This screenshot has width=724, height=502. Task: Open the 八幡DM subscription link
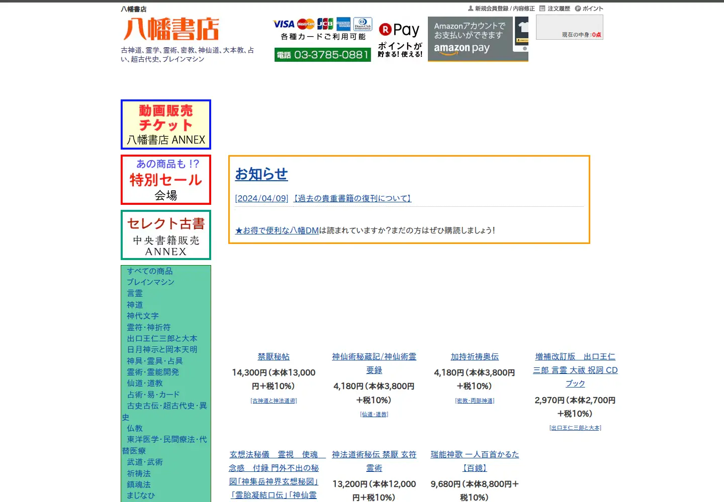click(277, 230)
